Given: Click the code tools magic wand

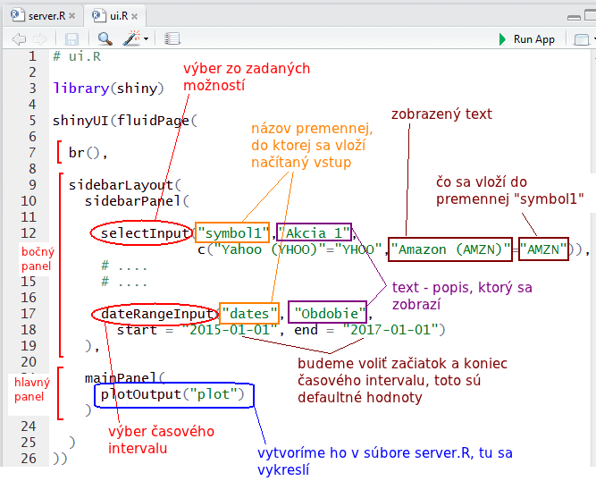Looking at the screenshot, I should click(x=131, y=38).
